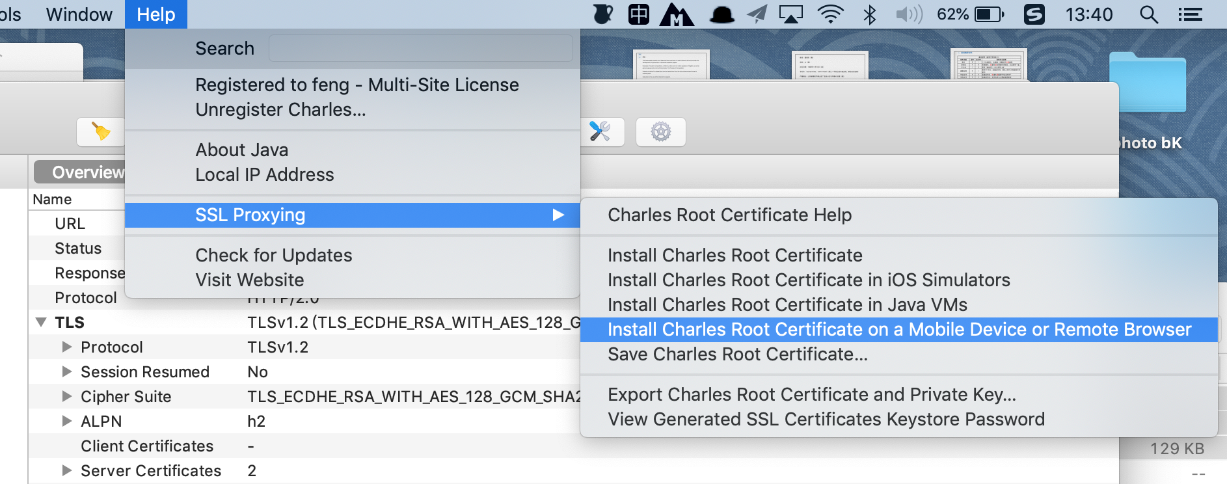Click the Sogou S input method icon

click(1034, 14)
